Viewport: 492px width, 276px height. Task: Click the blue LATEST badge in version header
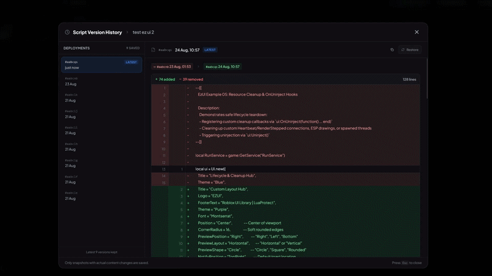pyautogui.click(x=210, y=50)
